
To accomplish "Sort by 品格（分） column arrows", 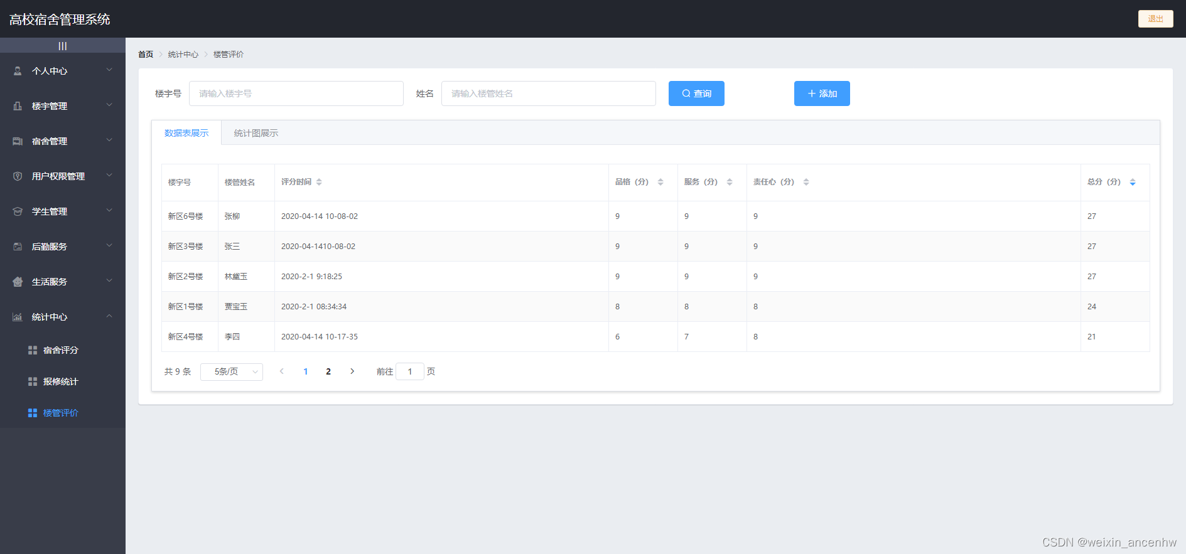I will [x=660, y=182].
